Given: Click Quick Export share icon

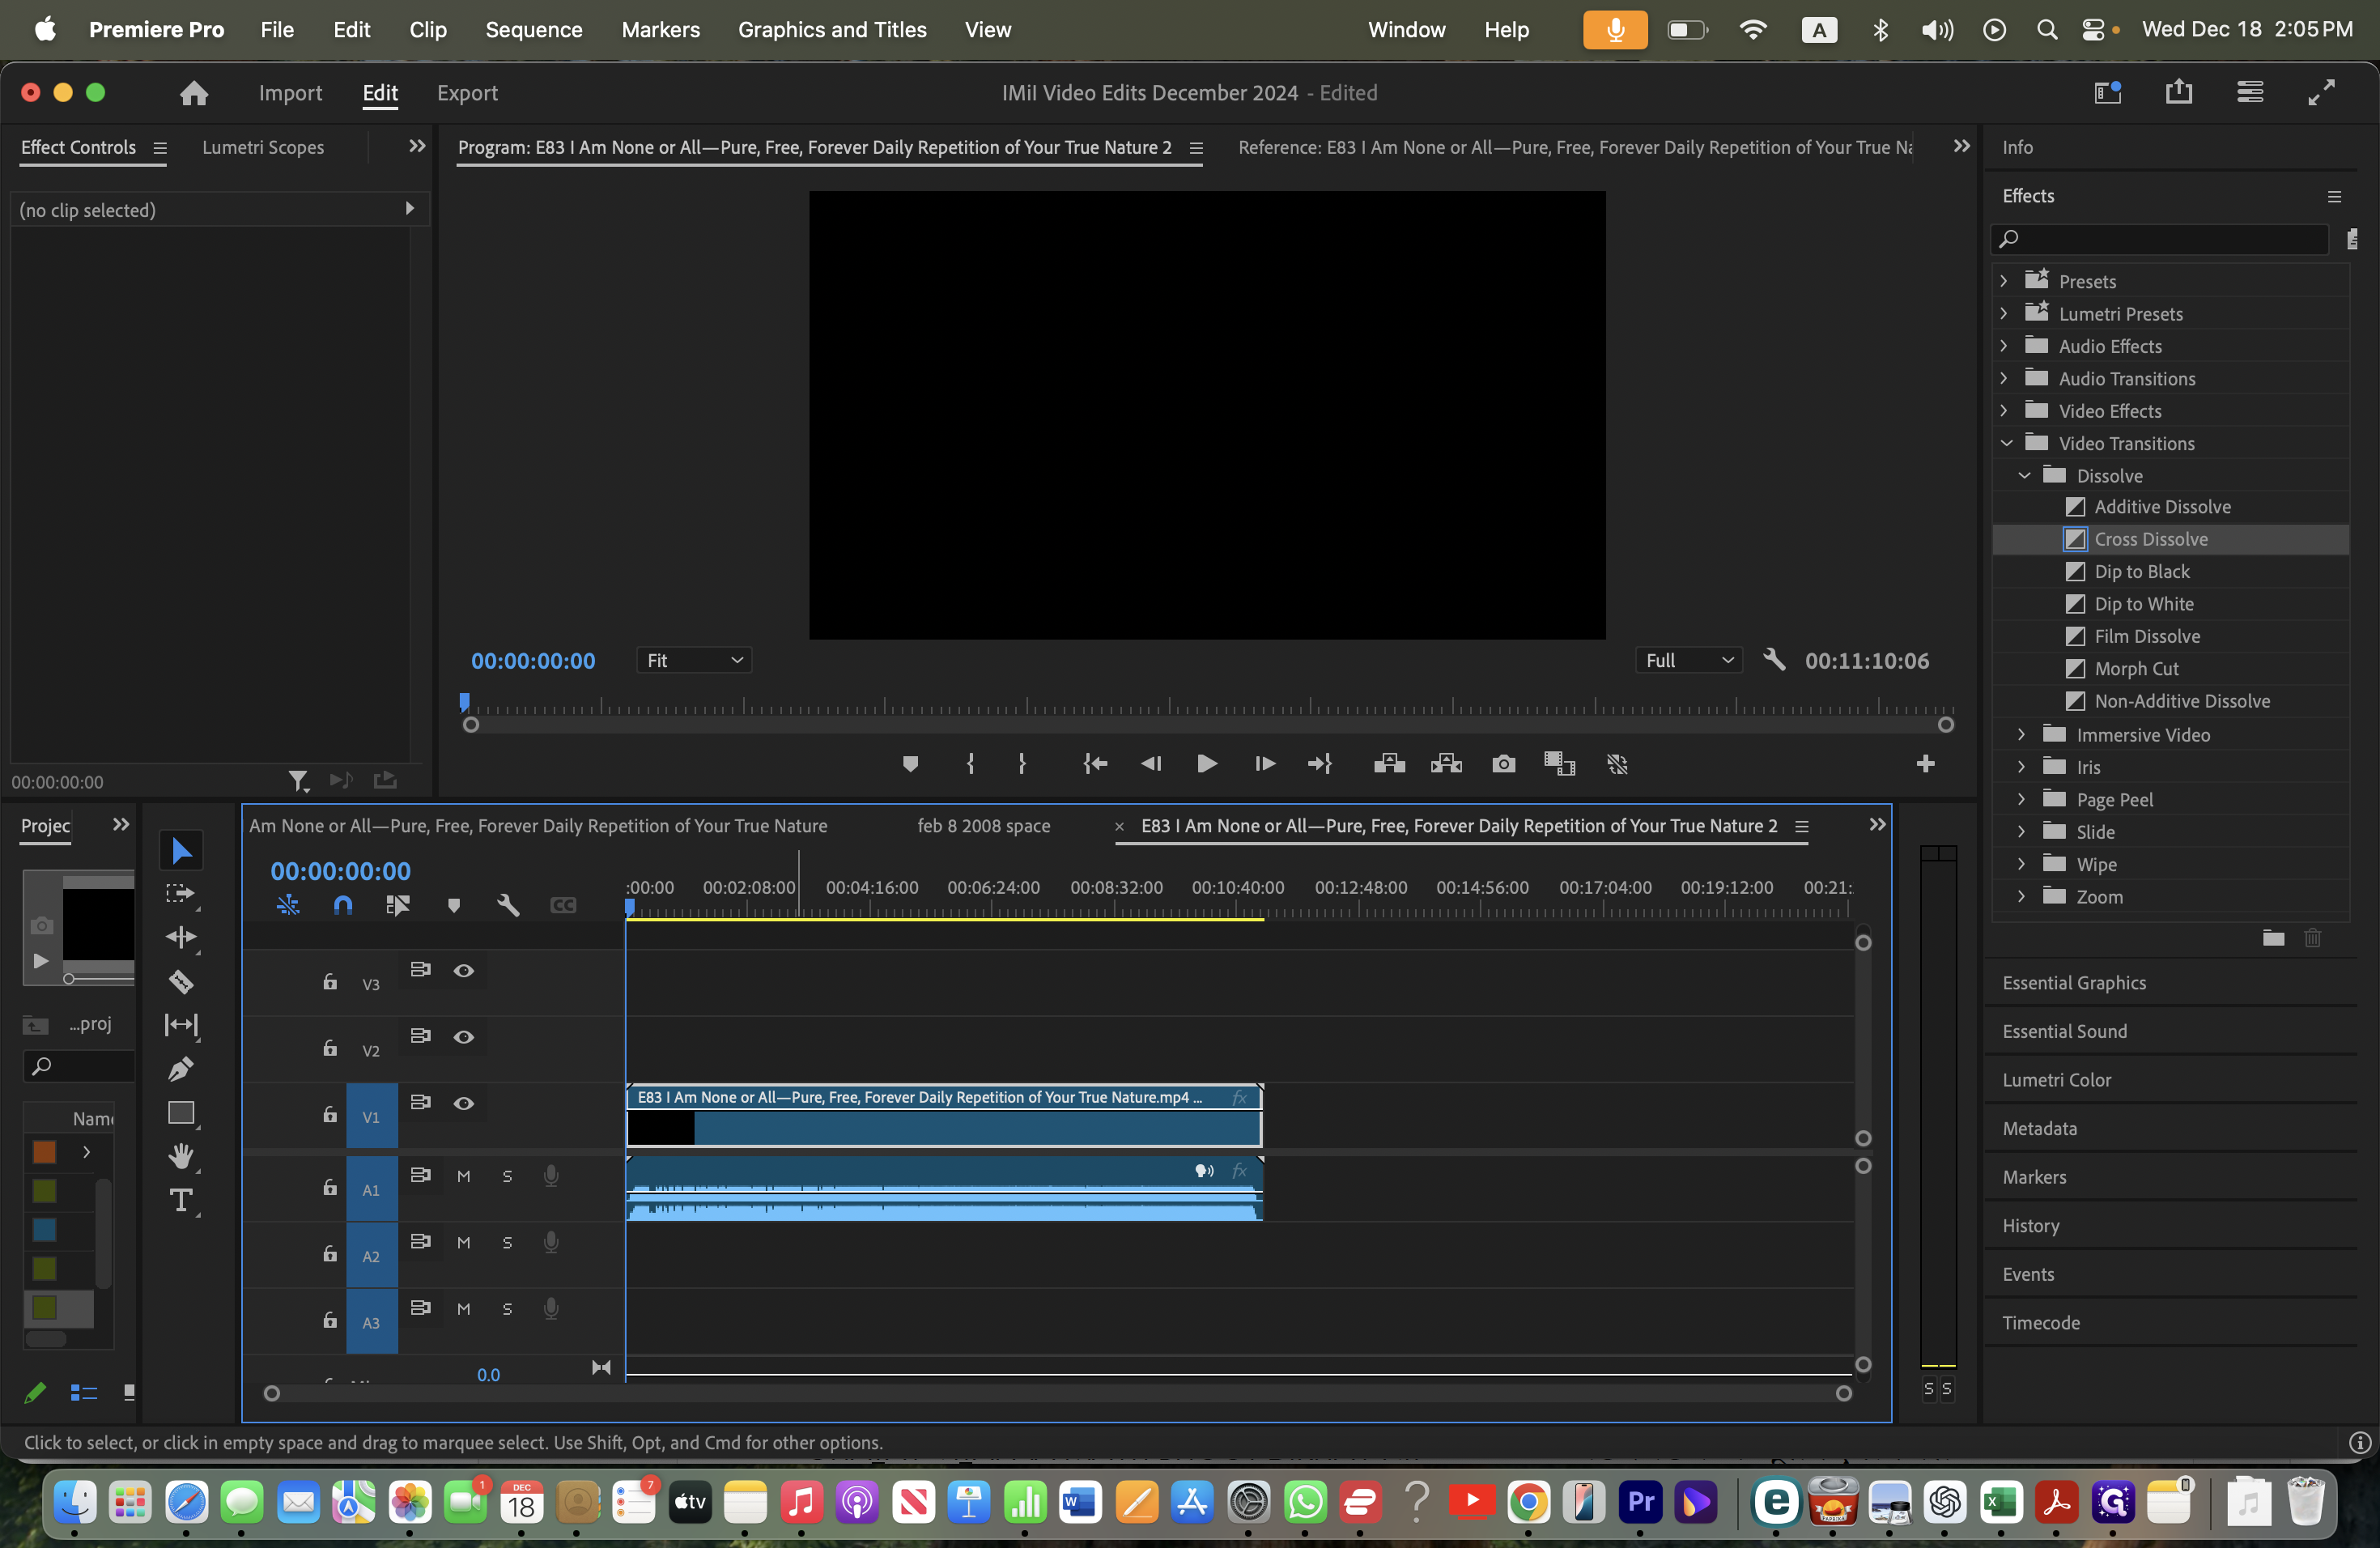Looking at the screenshot, I should [x=2179, y=92].
